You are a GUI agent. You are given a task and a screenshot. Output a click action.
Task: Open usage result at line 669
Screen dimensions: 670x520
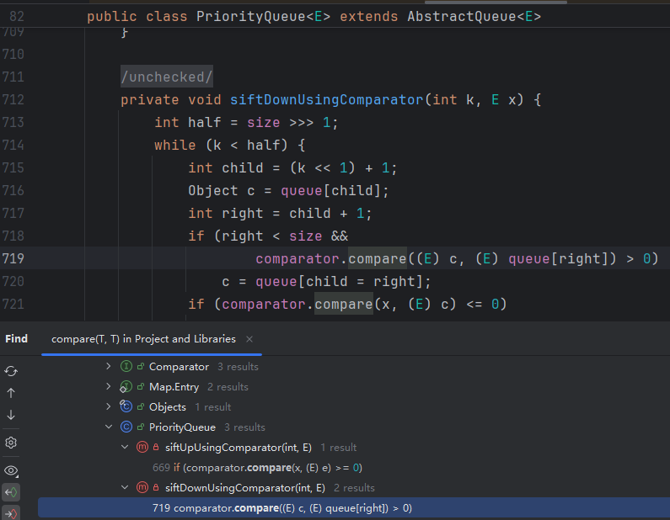(257, 468)
